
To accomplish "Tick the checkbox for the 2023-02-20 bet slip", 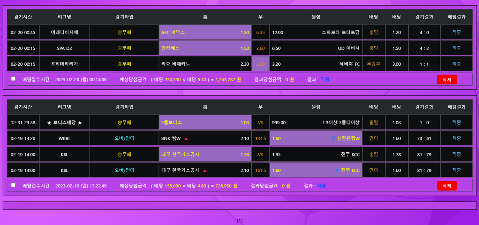I will [x=13, y=79].
